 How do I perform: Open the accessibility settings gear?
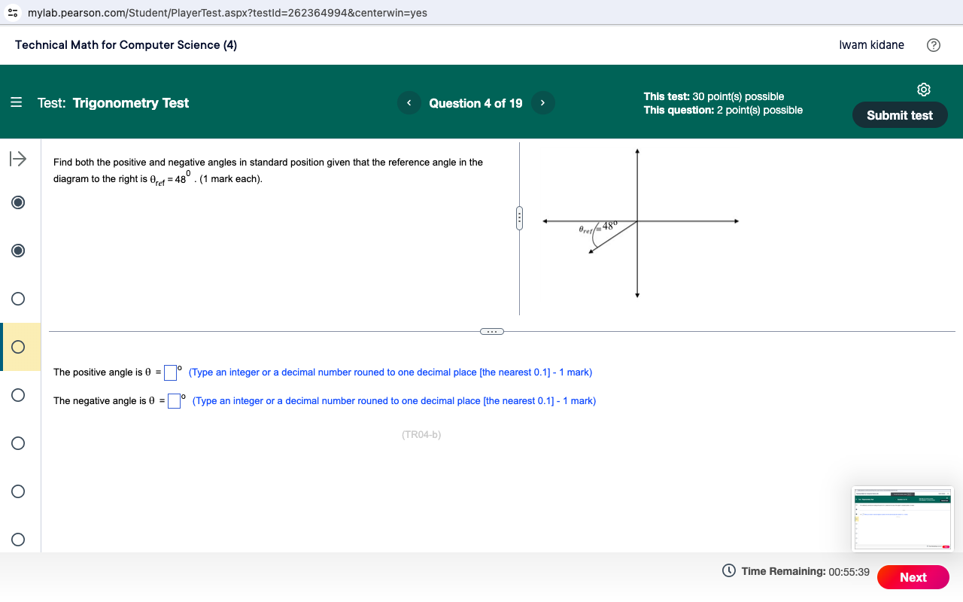(x=924, y=90)
